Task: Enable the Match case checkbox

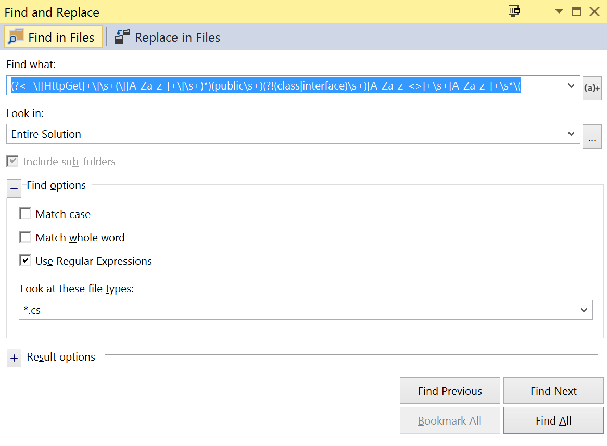Action: 25,214
